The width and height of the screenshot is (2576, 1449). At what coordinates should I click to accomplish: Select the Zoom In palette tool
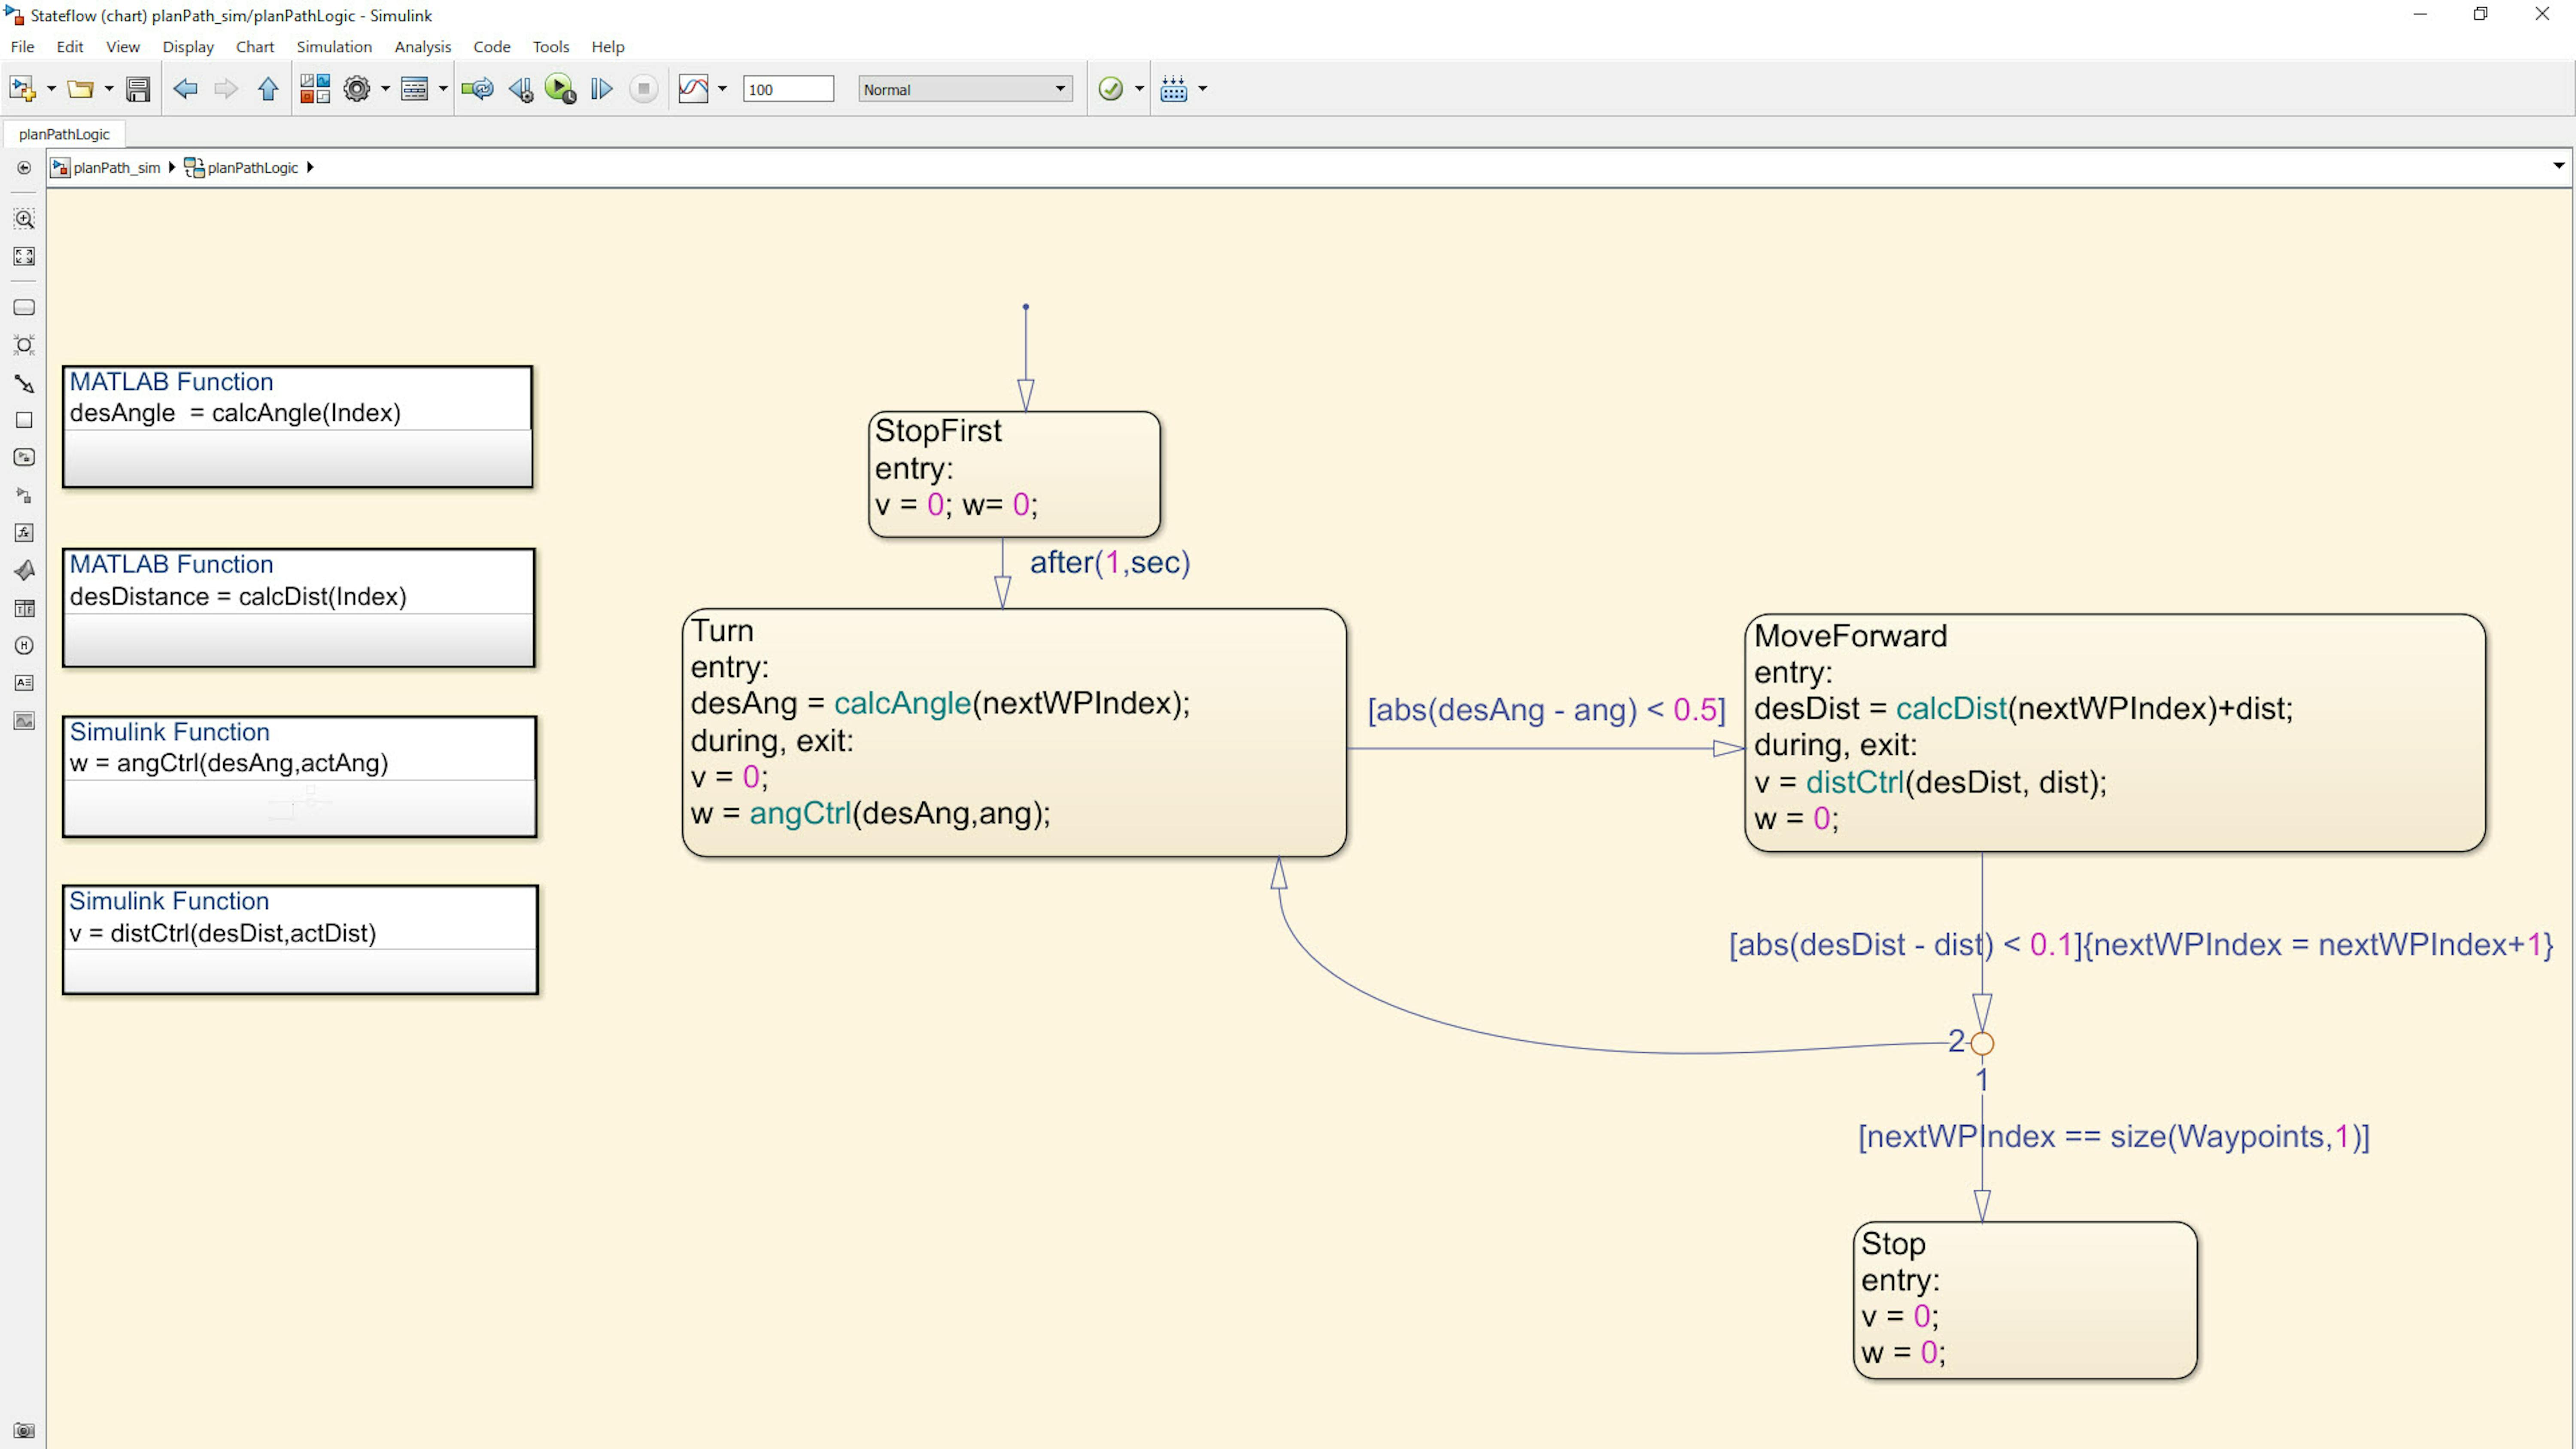24,218
